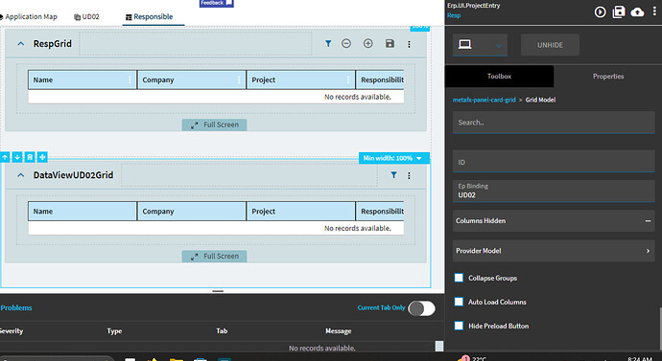Click the Message column header in Problems
Viewport: 662px width, 361px height.
338,331
